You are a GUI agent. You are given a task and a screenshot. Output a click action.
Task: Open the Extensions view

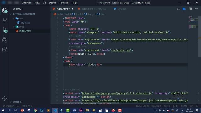4,49
